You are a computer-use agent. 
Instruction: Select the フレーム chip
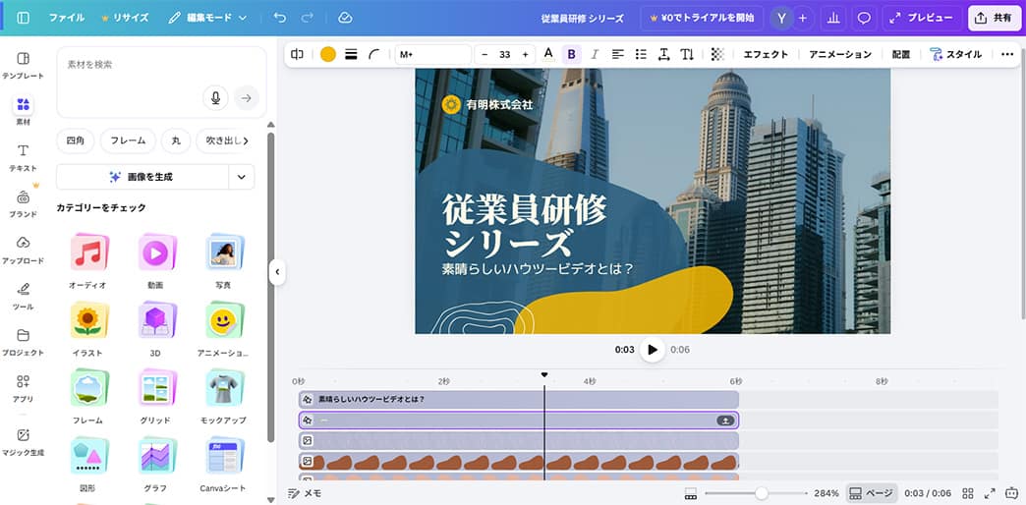tap(128, 140)
